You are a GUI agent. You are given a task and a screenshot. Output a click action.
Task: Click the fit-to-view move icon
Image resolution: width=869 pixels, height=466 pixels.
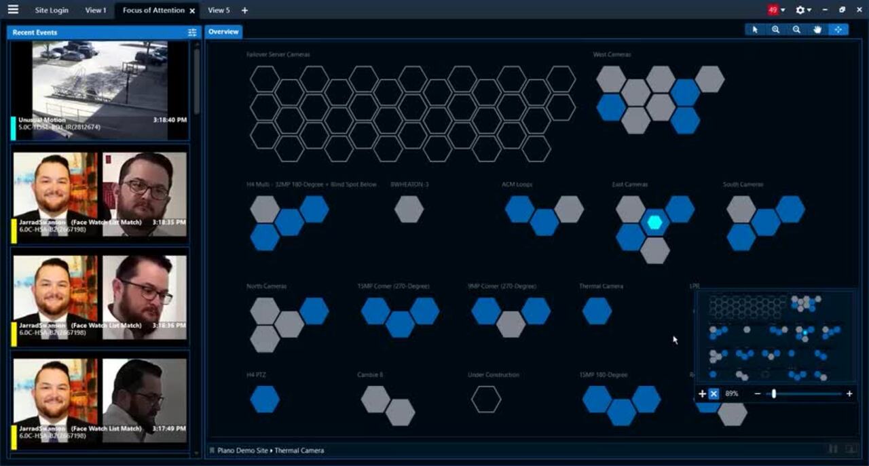[838, 30]
